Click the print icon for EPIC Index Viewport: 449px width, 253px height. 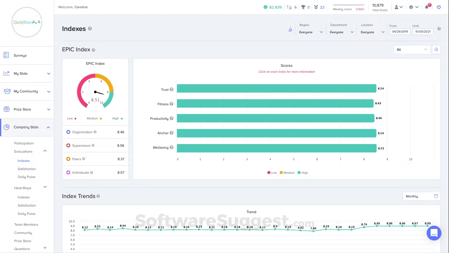[x=436, y=50]
